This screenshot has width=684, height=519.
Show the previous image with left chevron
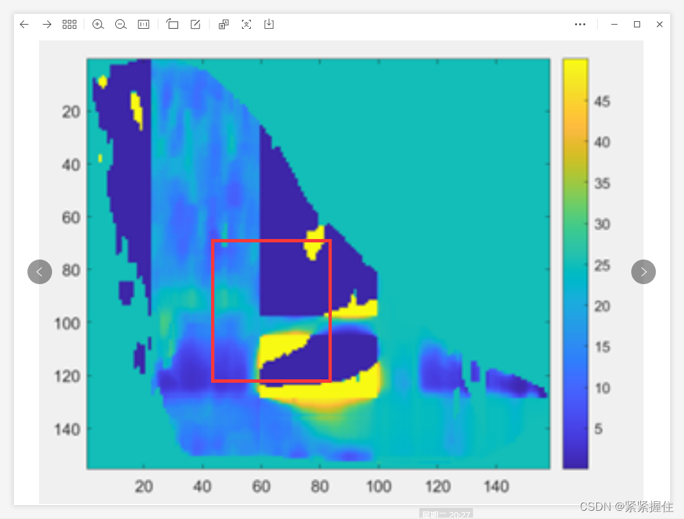(x=40, y=272)
